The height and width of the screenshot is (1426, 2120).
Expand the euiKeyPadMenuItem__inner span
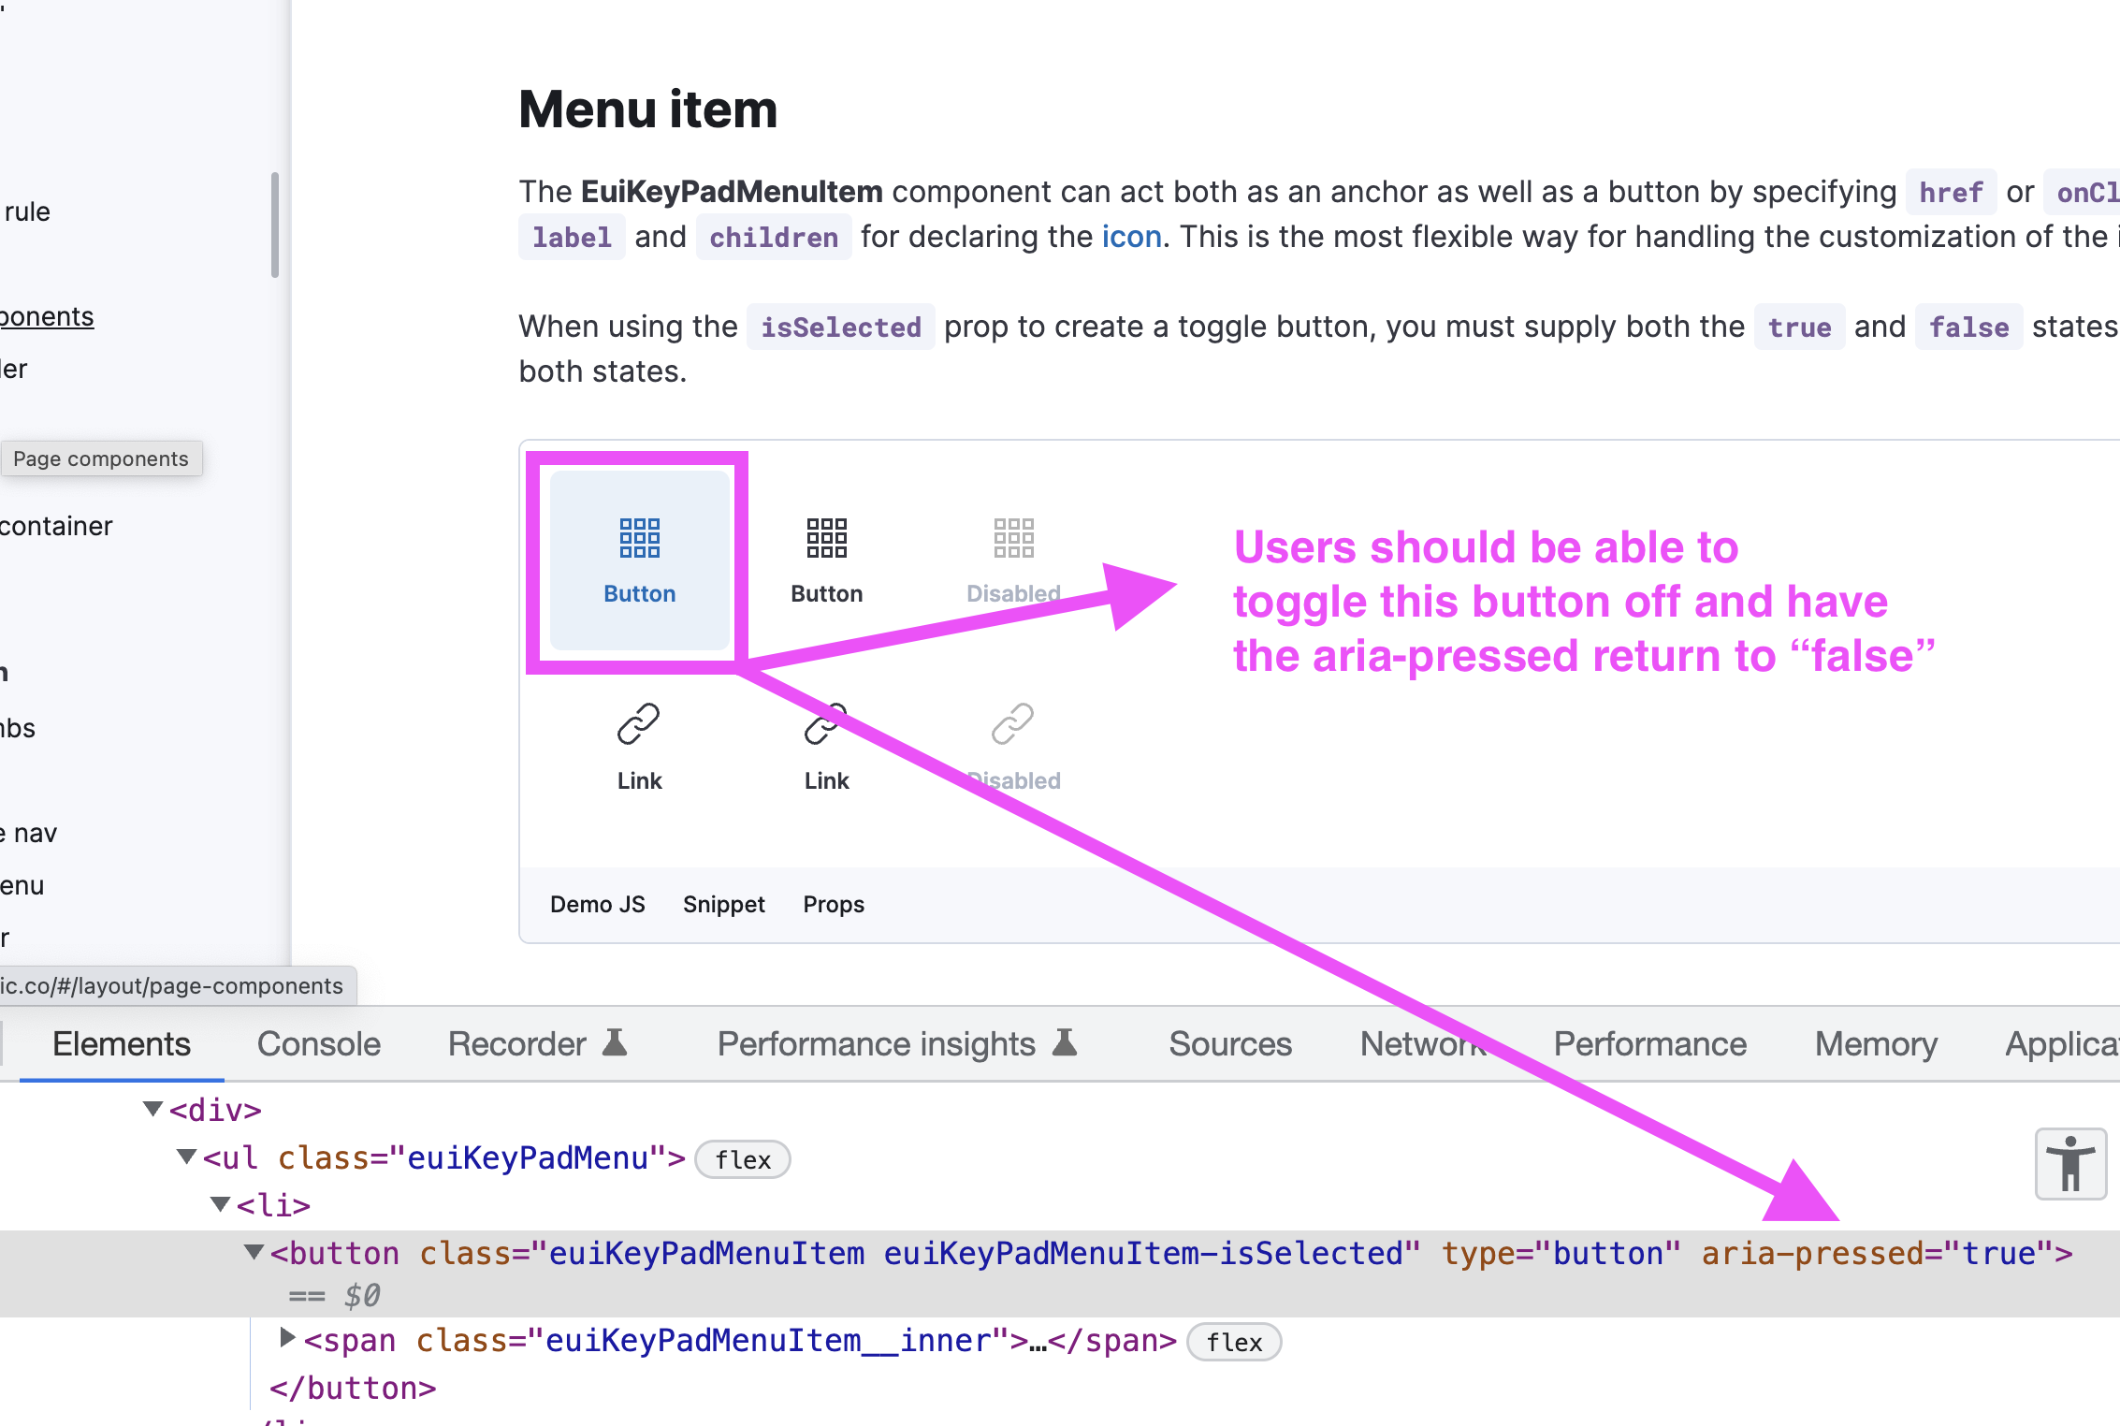point(286,1340)
